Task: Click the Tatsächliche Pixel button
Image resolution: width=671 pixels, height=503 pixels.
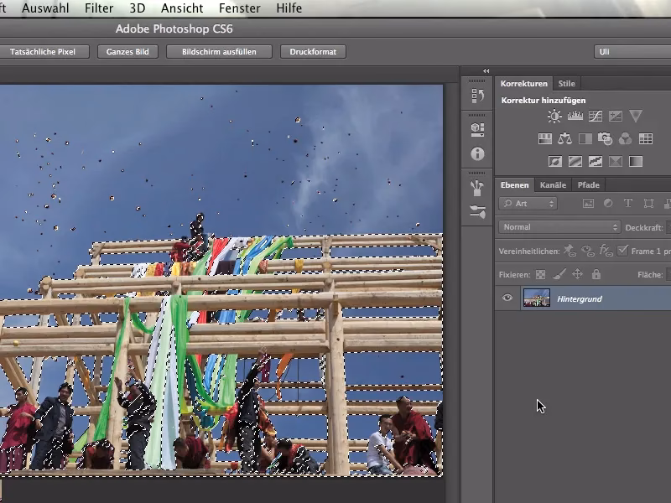Action: point(43,52)
